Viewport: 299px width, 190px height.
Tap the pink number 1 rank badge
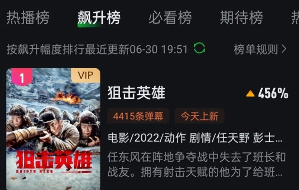coord(22,77)
